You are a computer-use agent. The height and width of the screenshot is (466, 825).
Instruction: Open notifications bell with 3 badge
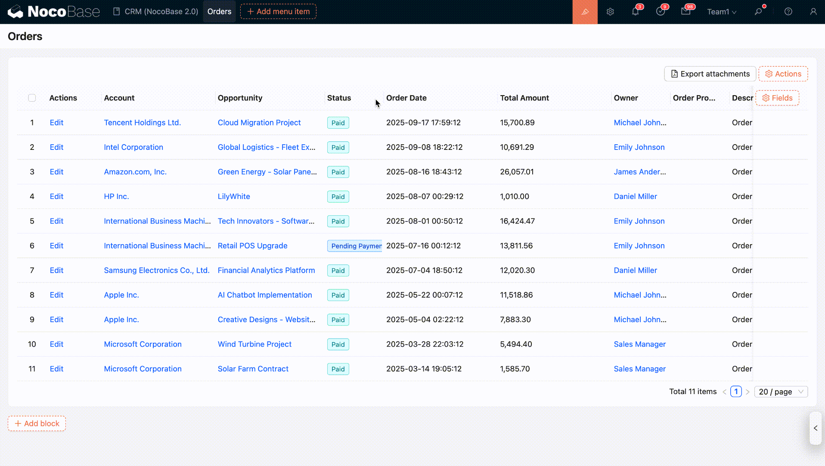point(635,12)
